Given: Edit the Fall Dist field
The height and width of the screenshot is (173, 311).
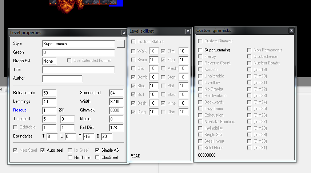Looking at the screenshot, I should [116, 128].
